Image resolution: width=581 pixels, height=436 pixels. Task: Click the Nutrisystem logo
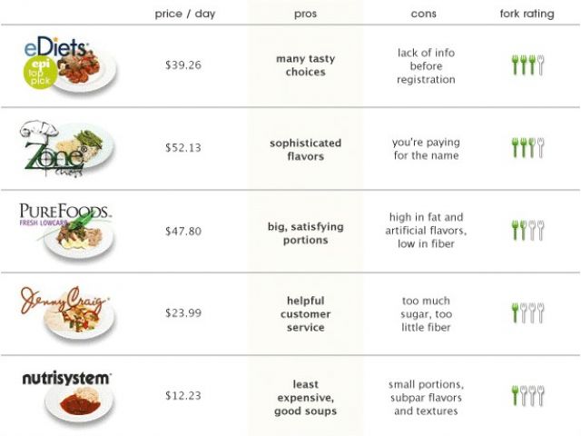click(x=67, y=395)
